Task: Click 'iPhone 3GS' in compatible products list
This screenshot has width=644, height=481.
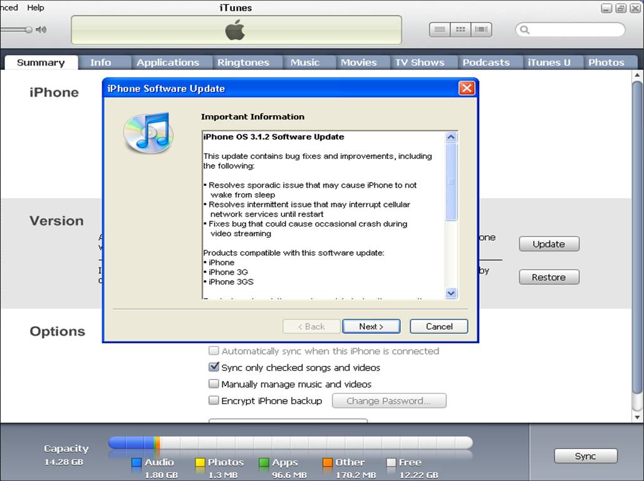Action: coord(231,281)
